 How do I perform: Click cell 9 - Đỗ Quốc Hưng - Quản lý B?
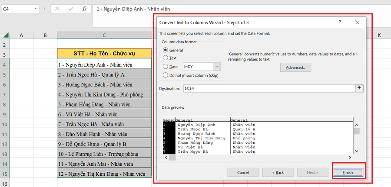(104, 143)
